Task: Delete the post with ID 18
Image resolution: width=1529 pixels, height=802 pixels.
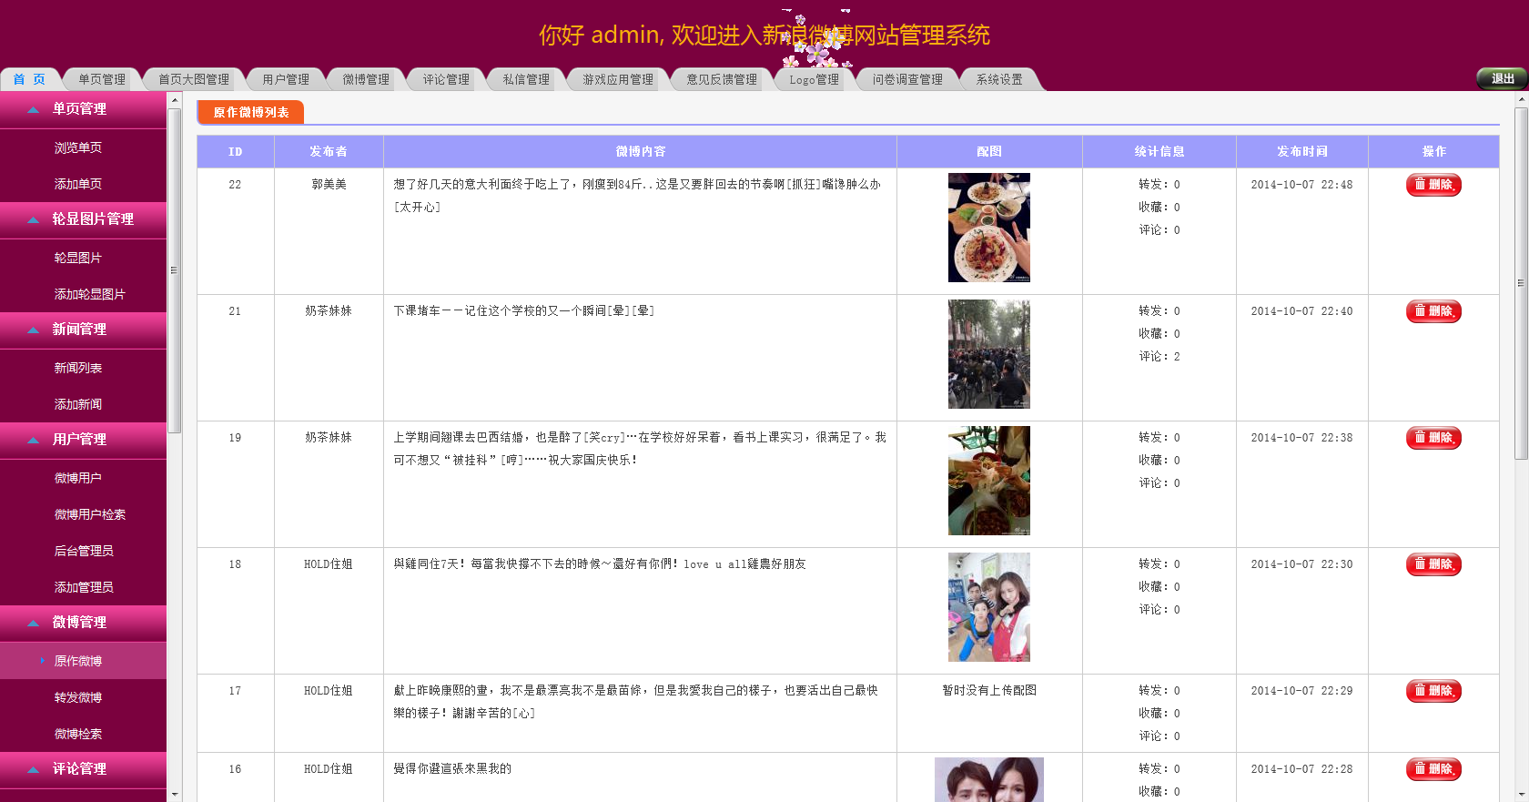Action: pos(1433,564)
